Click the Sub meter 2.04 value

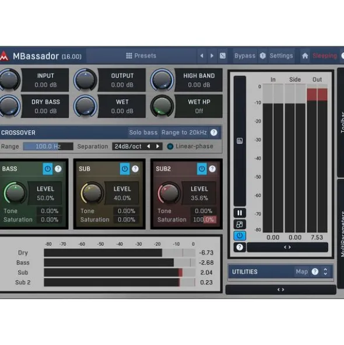tap(206, 273)
